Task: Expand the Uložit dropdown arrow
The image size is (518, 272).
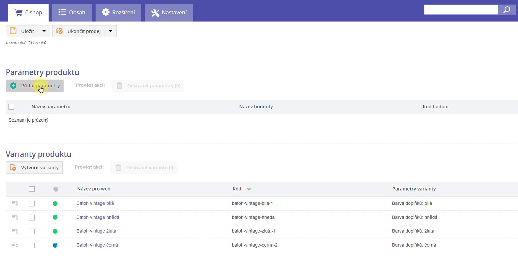Action: [x=44, y=31]
